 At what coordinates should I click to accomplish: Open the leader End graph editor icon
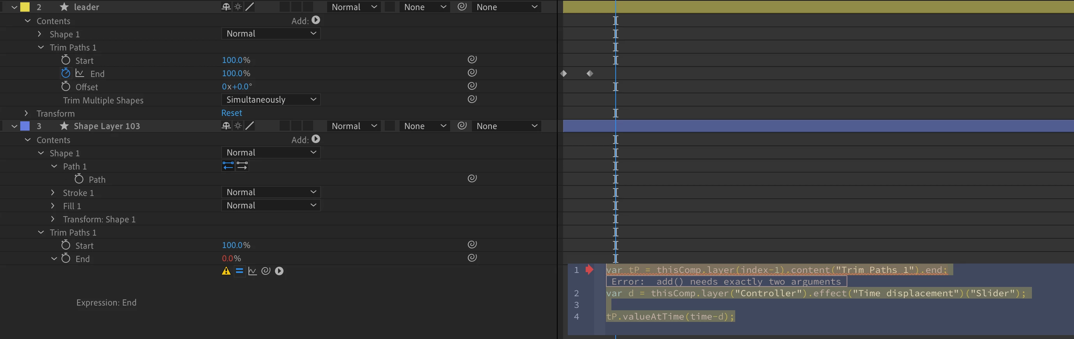pyautogui.click(x=79, y=73)
